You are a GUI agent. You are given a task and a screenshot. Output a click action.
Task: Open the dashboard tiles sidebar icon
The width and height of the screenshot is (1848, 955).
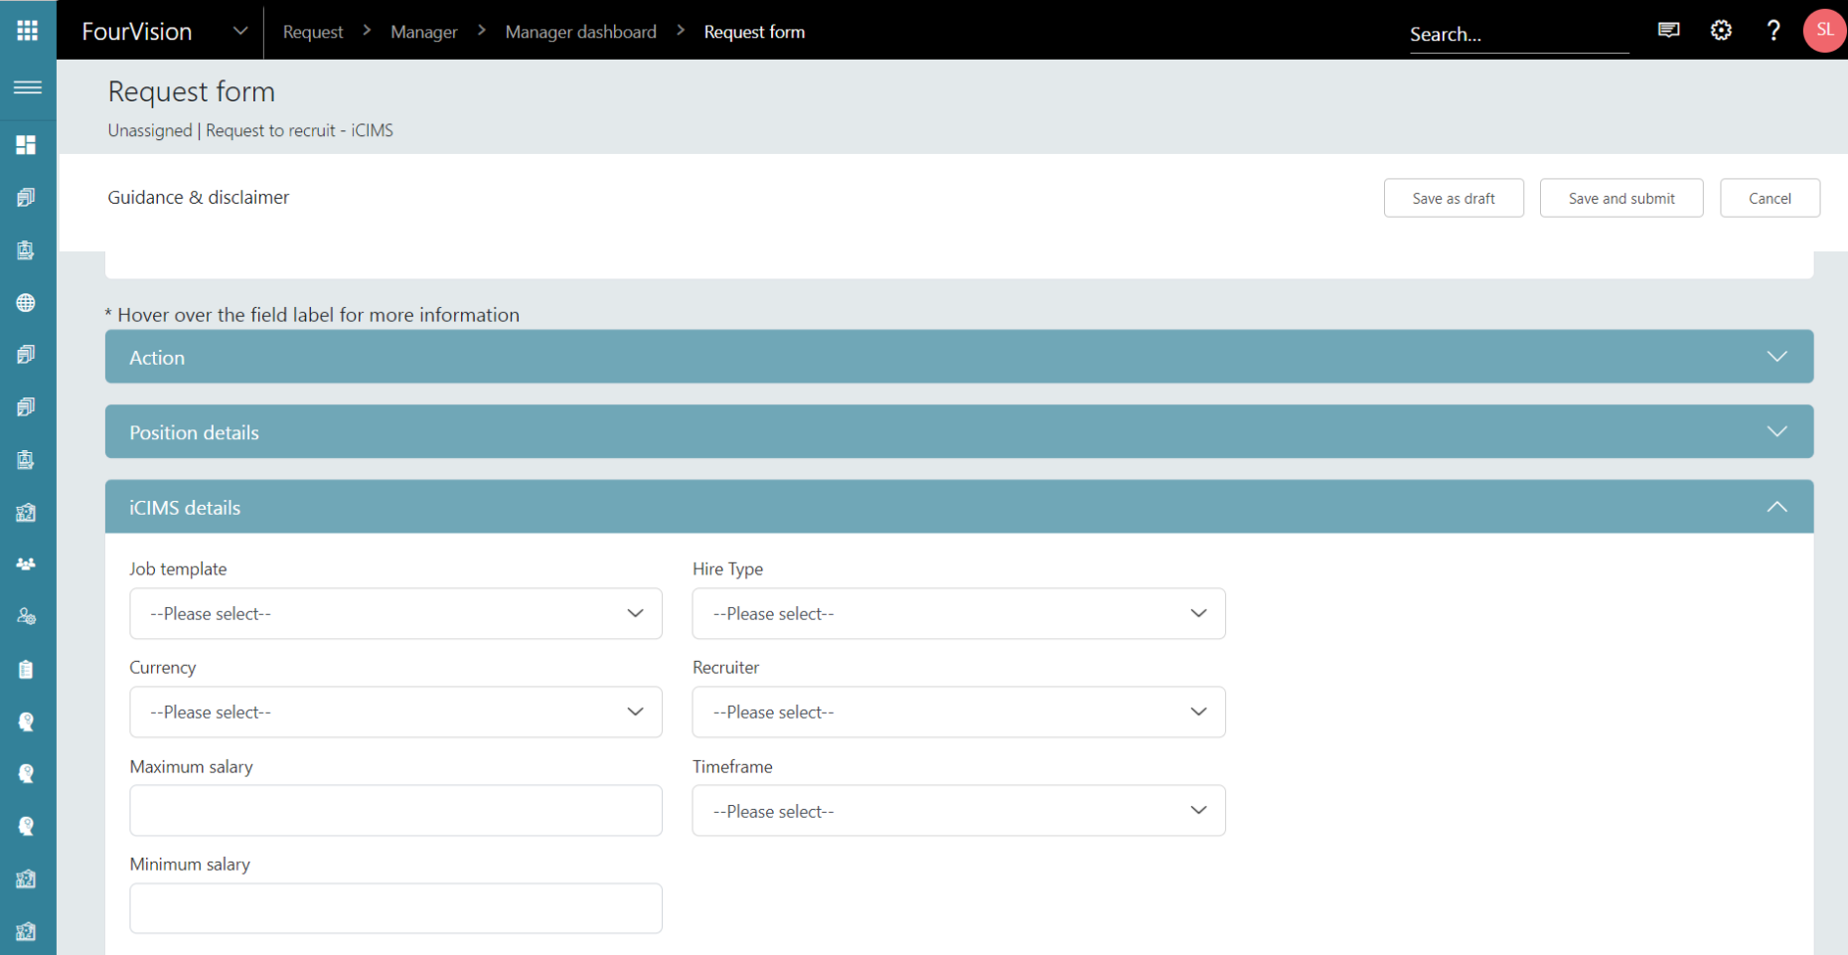point(26,145)
